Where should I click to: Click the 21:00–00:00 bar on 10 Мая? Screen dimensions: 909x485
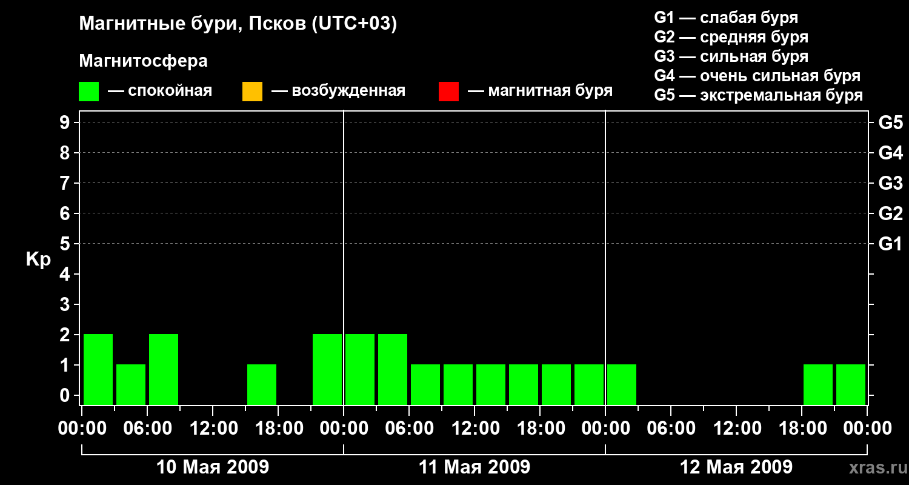(327, 369)
